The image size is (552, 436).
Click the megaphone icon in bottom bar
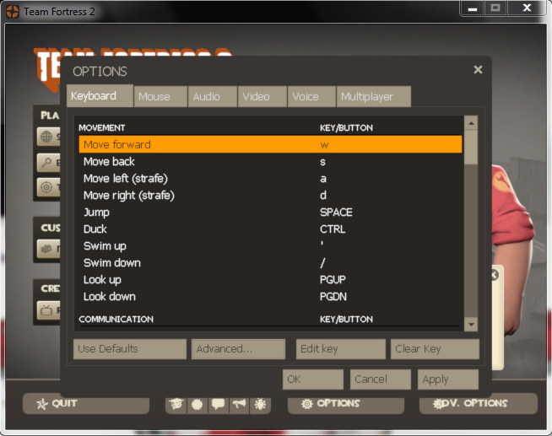(240, 404)
